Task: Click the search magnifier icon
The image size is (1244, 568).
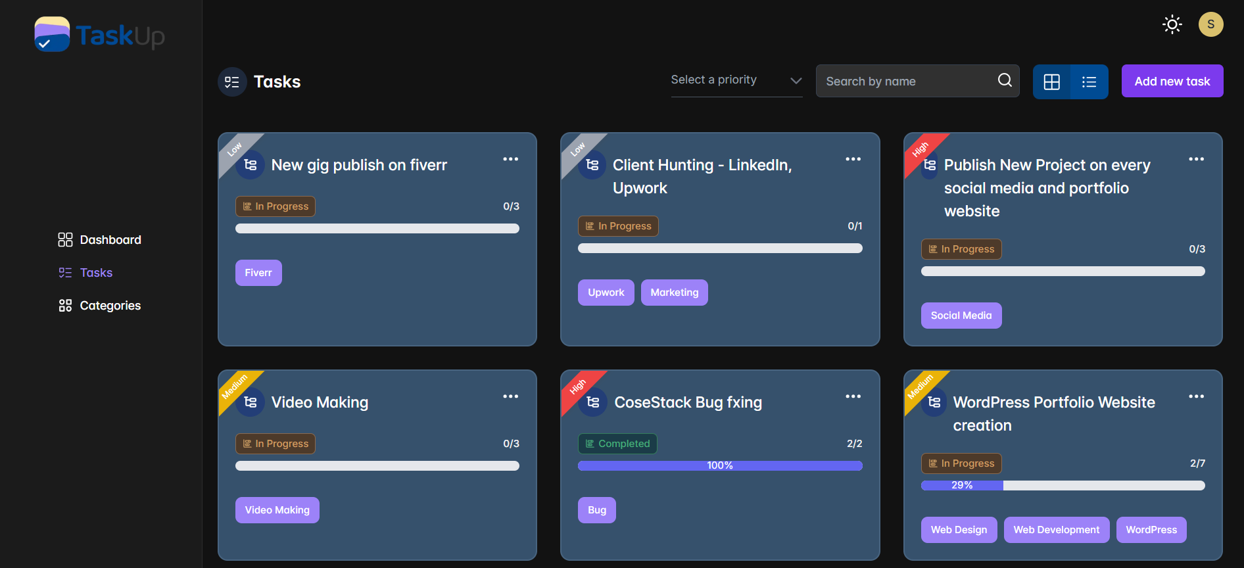Action: click(1005, 80)
